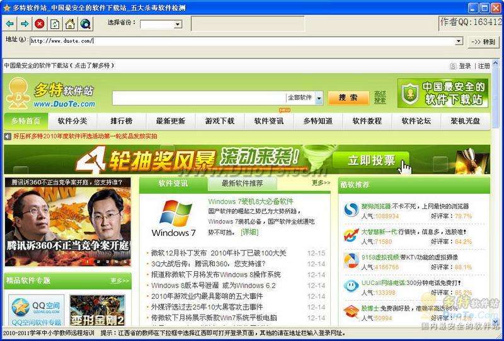Select the 软件资讯 panel tab
This screenshot has height=341, width=504.
(x=173, y=183)
